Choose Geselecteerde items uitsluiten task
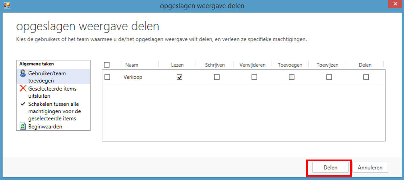This screenshot has height=180, width=404. click(x=53, y=92)
